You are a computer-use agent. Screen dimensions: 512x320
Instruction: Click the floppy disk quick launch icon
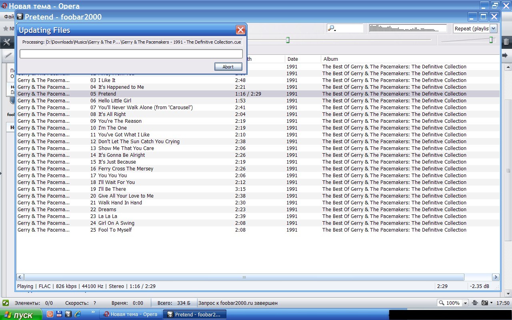pyautogui.click(x=59, y=314)
